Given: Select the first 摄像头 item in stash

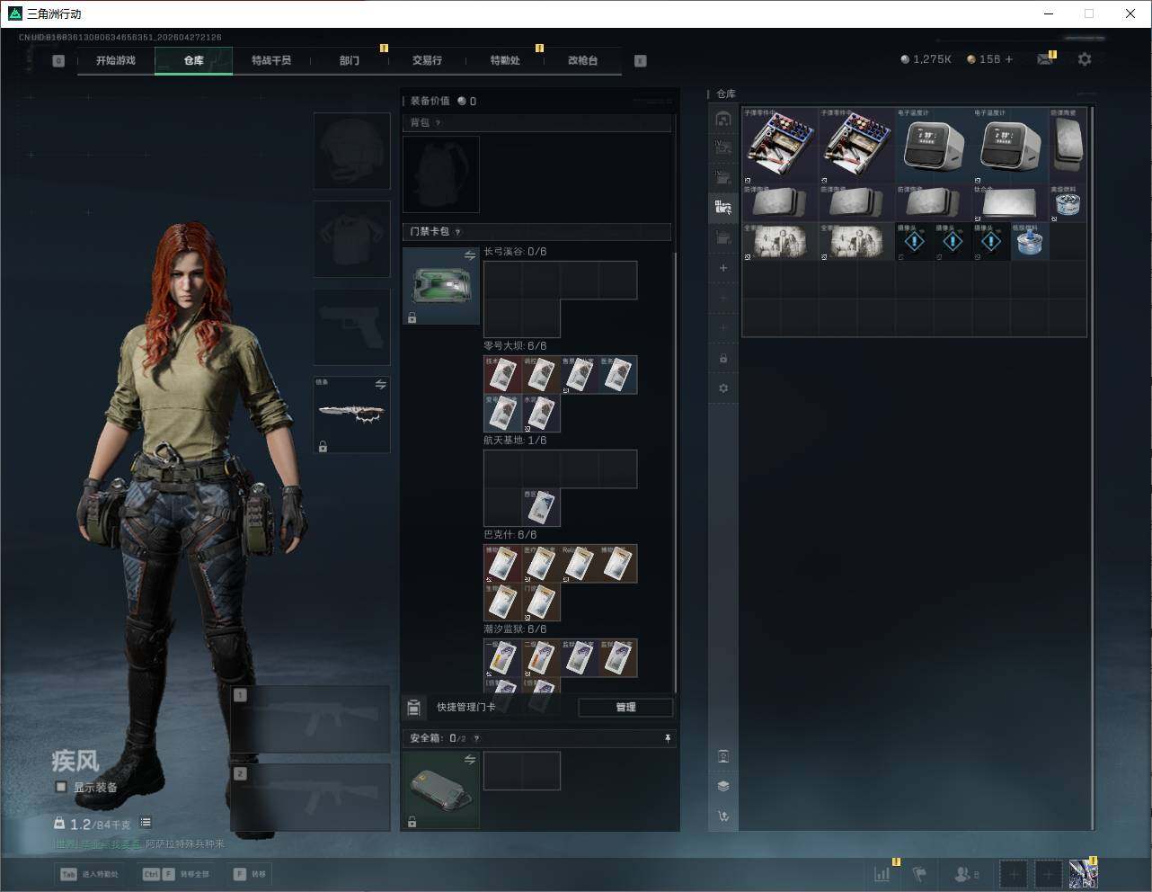Looking at the screenshot, I should tap(915, 241).
